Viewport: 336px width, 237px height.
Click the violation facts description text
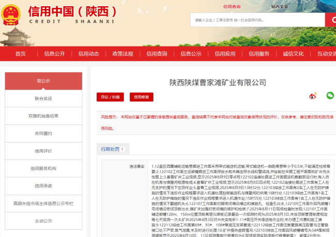241,201
